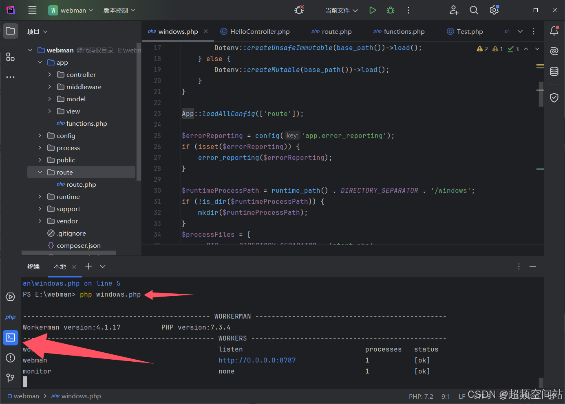Open Code With Me collaboration icon
Viewport: 565px width, 404px height.
(x=454, y=10)
